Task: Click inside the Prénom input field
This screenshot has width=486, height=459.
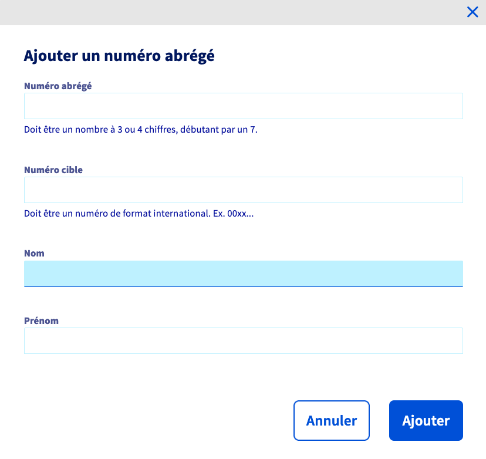Action: pyautogui.click(x=243, y=340)
